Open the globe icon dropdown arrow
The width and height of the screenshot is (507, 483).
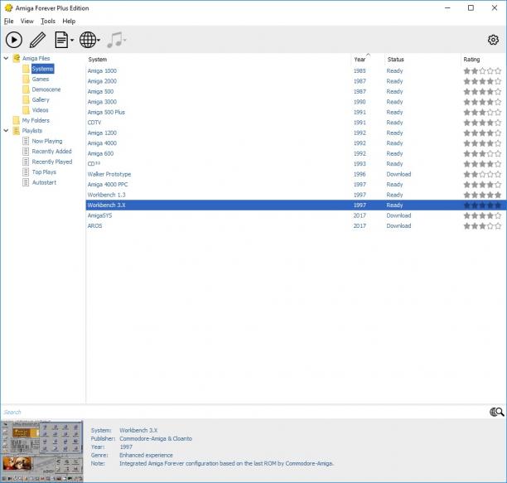[99, 41]
